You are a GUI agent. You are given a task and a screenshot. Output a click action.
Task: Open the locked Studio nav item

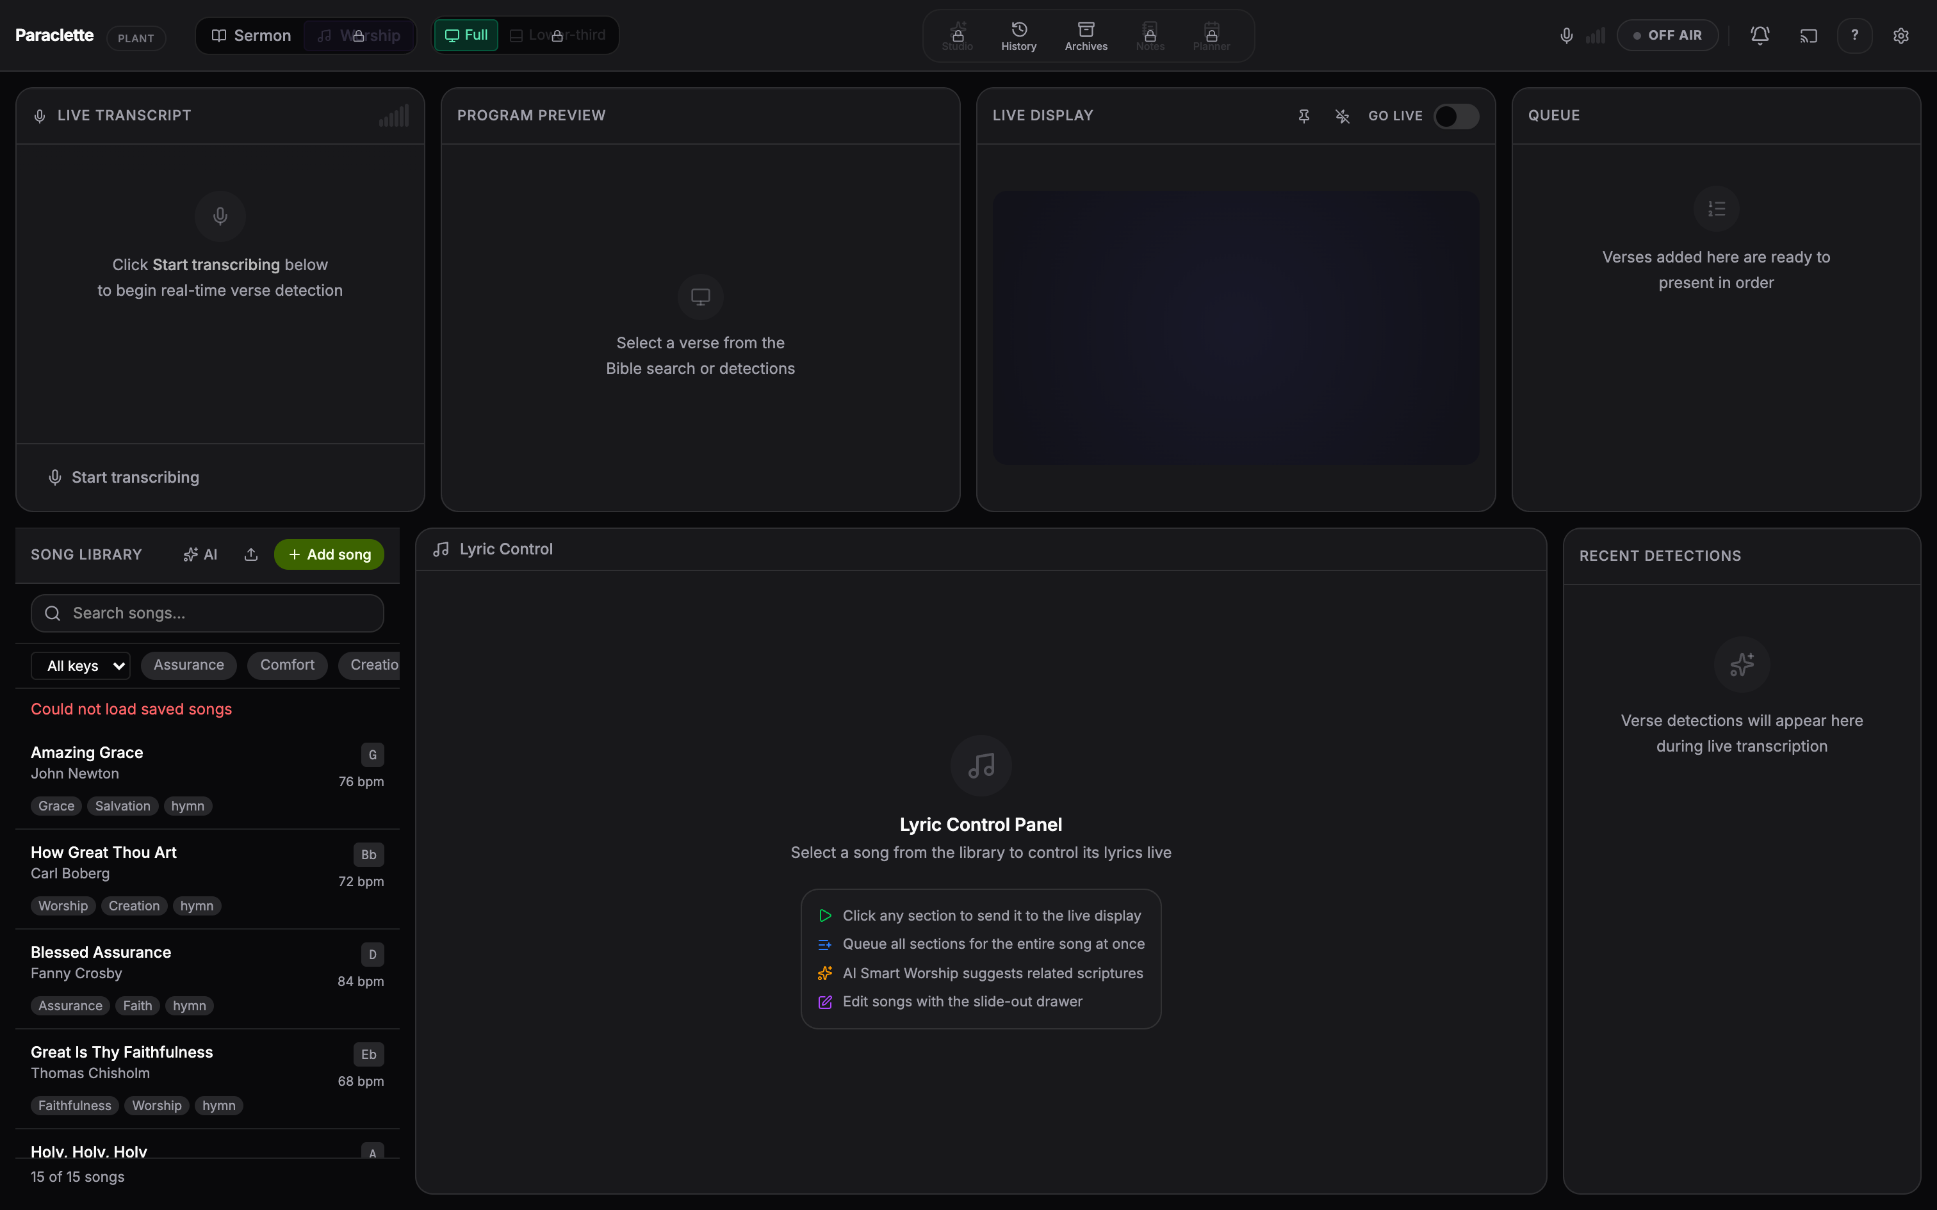point(958,36)
